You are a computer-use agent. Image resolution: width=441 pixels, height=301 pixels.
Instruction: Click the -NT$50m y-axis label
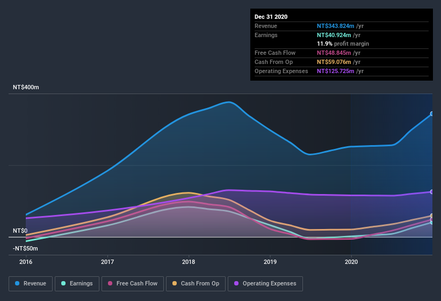(25, 248)
